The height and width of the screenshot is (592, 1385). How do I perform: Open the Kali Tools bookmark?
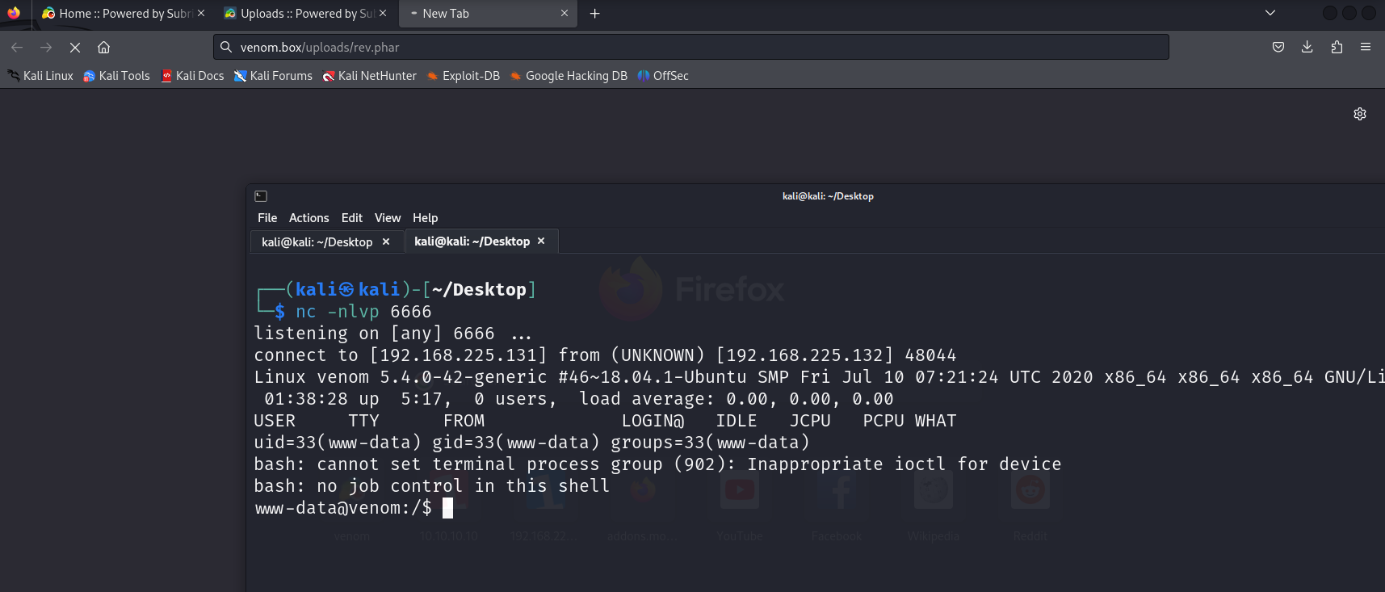tap(117, 76)
